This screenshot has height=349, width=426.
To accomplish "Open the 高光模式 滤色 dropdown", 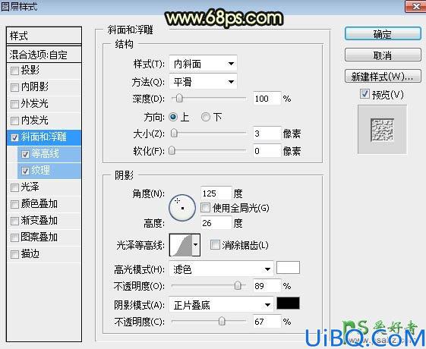I will point(221,269).
